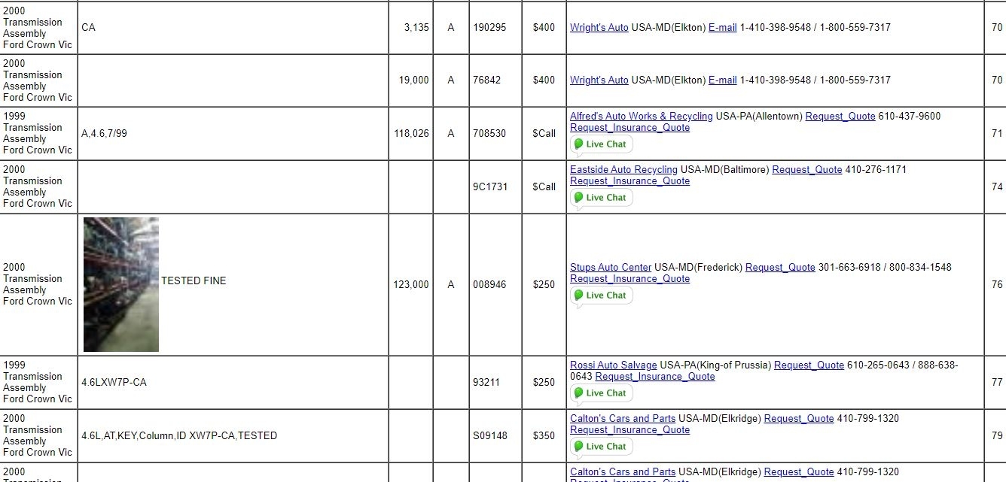
Task: Click the 3,135 mileage value
Action: pos(416,27)
